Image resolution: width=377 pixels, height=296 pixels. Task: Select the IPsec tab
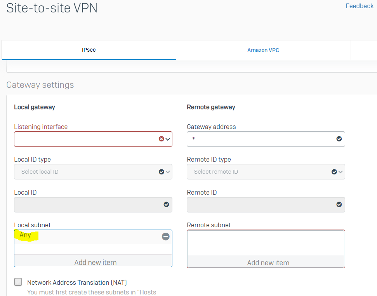(x=89, y=50)
